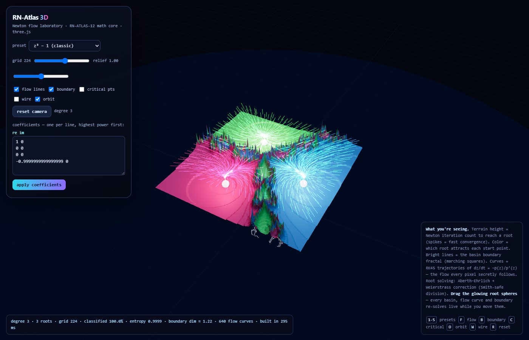
Task: Select the green basin root sphere
Action: pos(264,141)
